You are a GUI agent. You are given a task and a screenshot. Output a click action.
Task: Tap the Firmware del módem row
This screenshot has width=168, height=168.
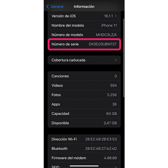84,158
